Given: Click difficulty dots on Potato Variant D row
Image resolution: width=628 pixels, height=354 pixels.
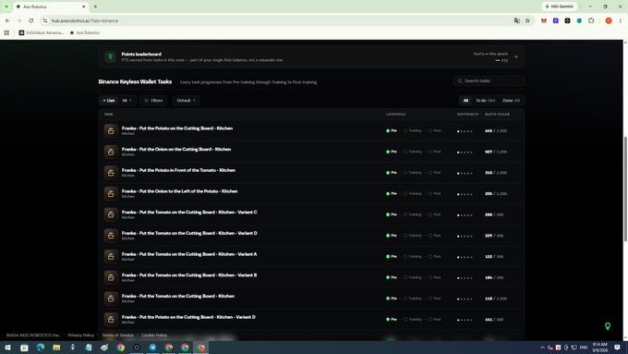Looking at the screenshot, I should pyautogui.click(x=465, y=320).
